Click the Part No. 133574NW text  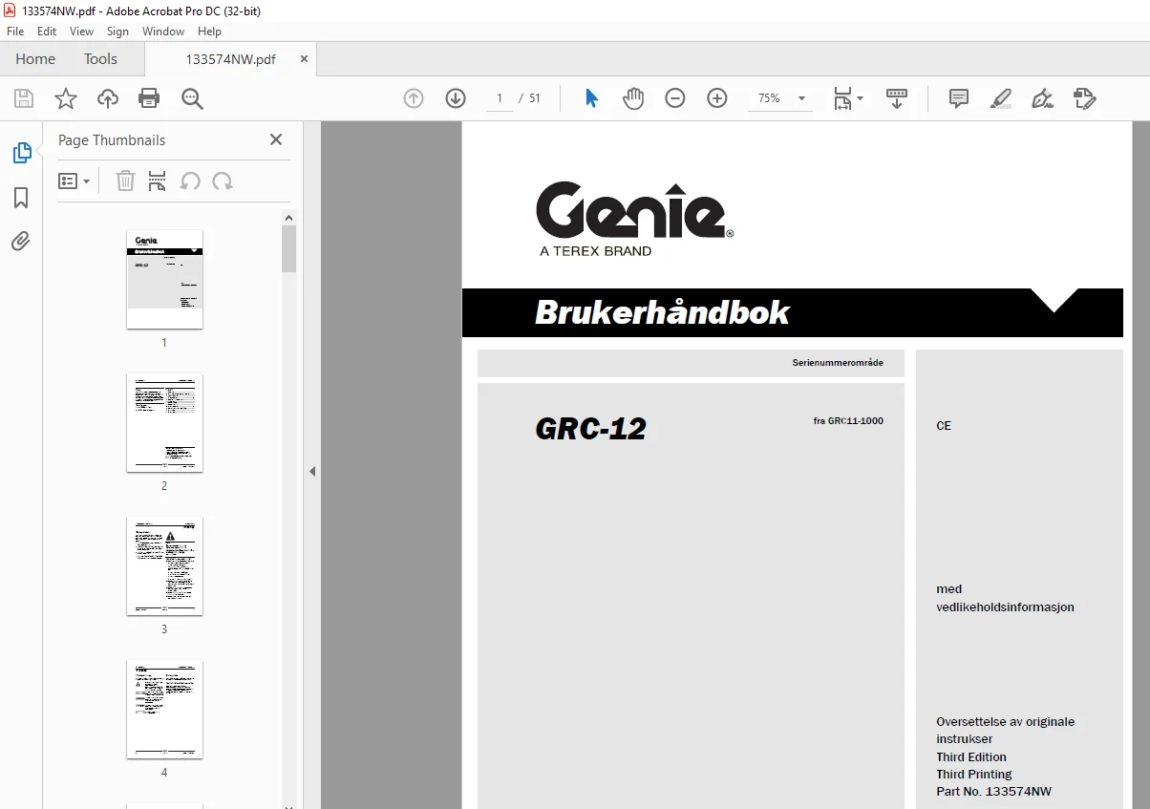[x=994, y=791]
